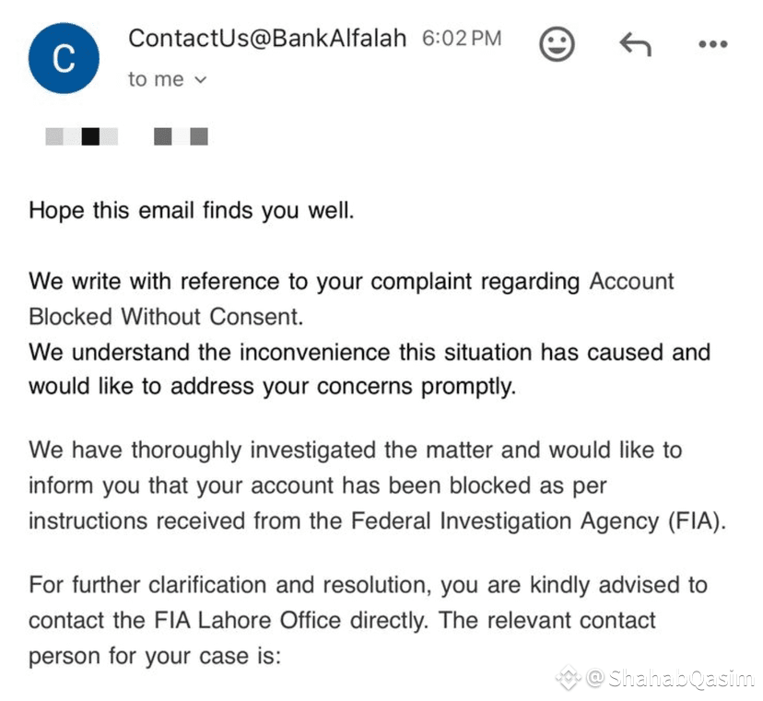Open sender ContactUs@BankAlfalah contact details
This screenshot has width=763, height=701.
point(267,38)
